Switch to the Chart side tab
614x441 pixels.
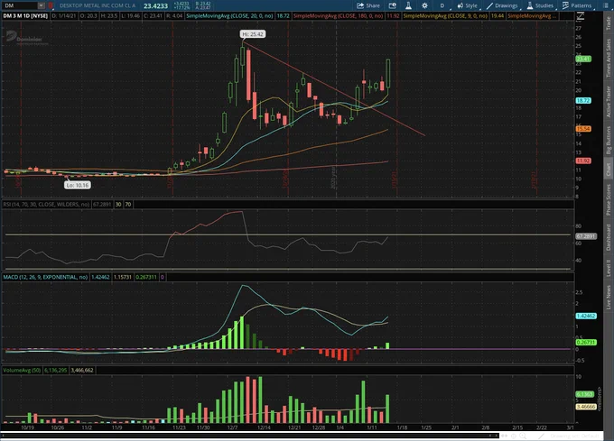[608, 170]
